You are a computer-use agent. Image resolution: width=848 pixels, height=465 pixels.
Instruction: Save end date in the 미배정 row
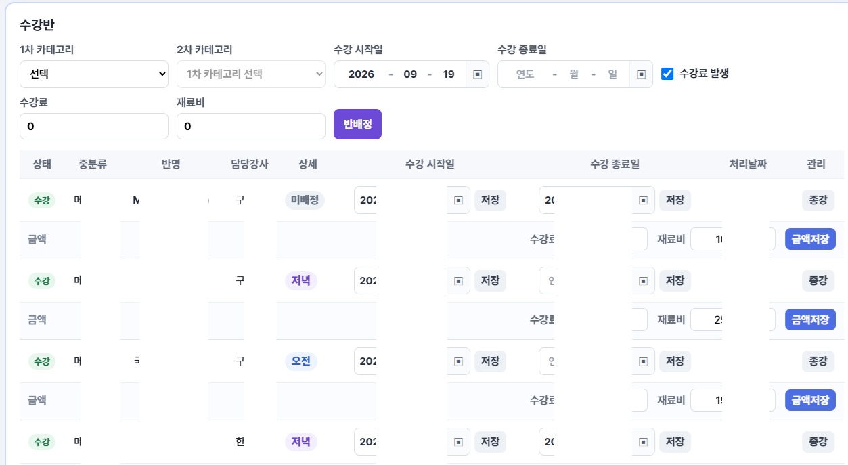(675, 200)
